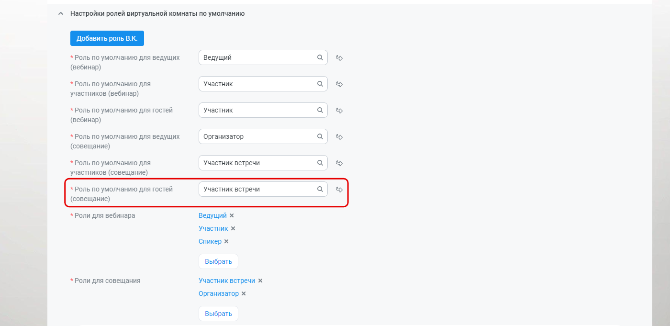Open the "Спикер" role link

point(210,241)
